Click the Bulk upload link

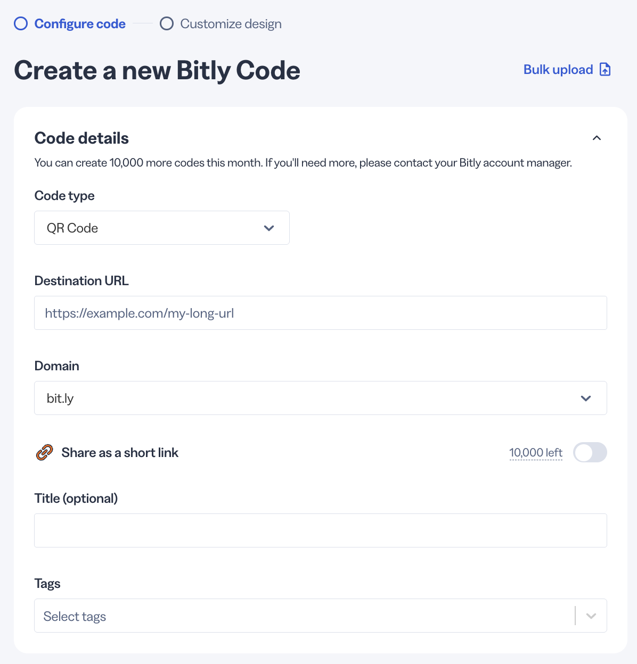click(558, 70)
